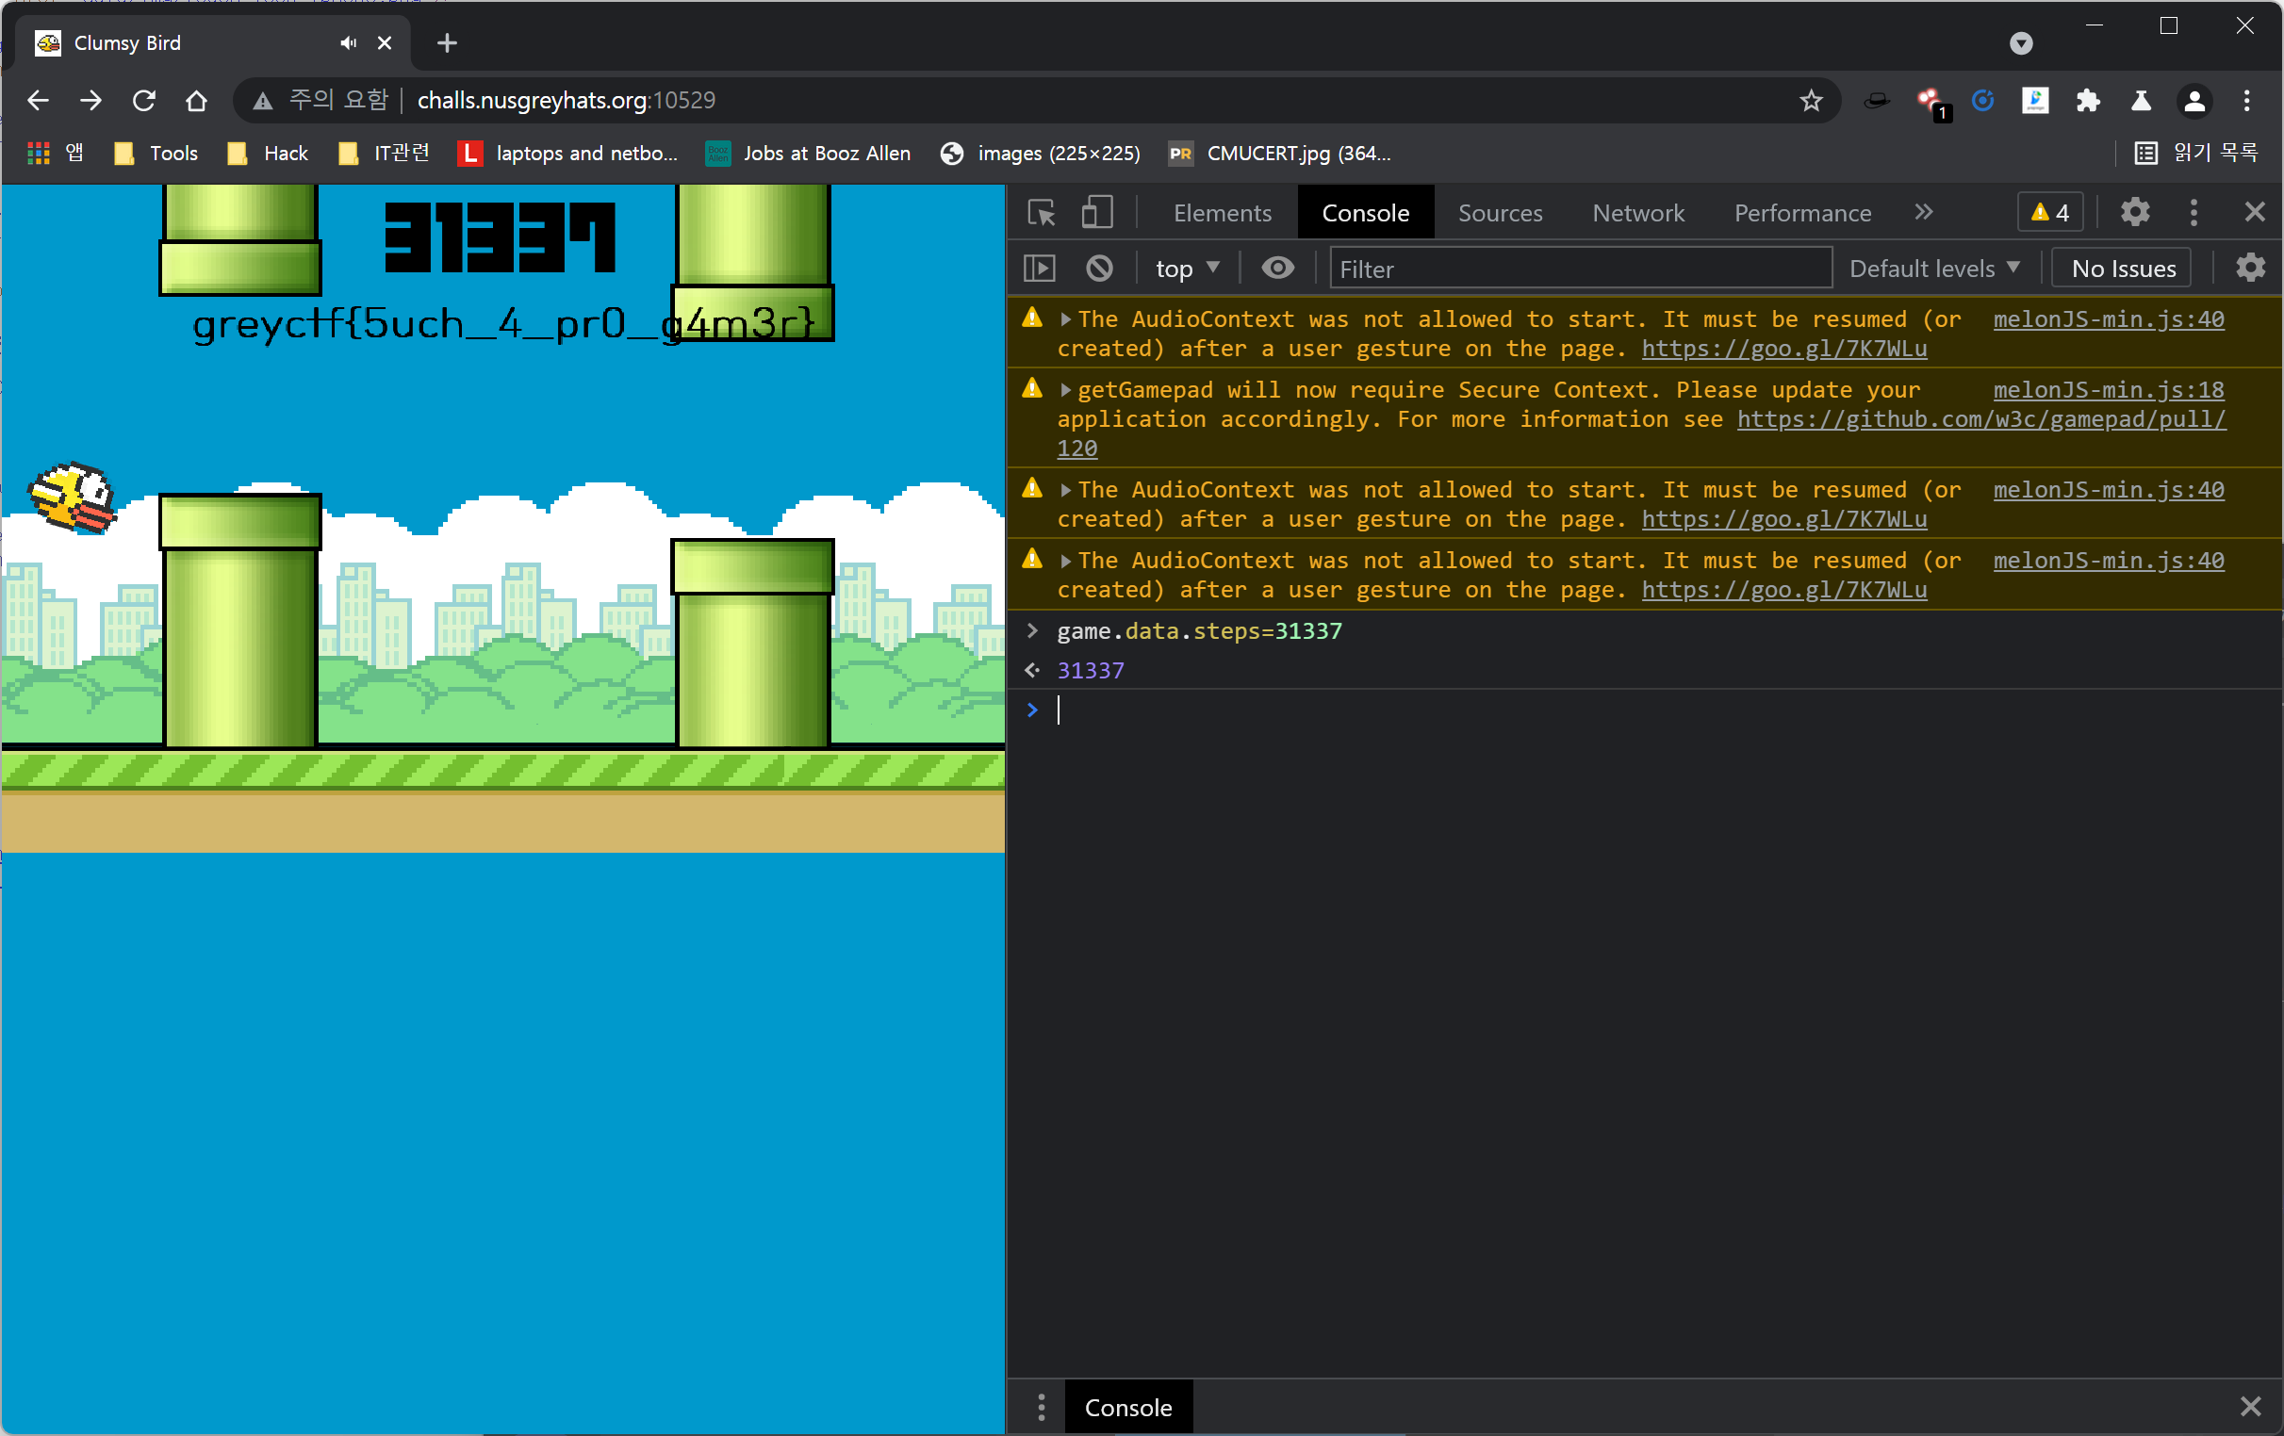This screenshot has height=1436, width=2284.
Task: Open the Default levels dropdown
Action: pyautogui.click(x=1933, y=269)
